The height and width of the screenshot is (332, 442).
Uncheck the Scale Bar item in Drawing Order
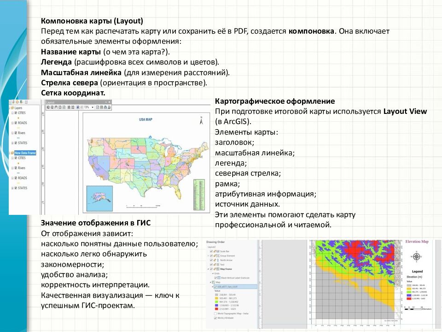(211, 252)
